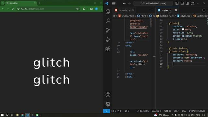Close the Glitch Effect browser tab

coord(35,3)
